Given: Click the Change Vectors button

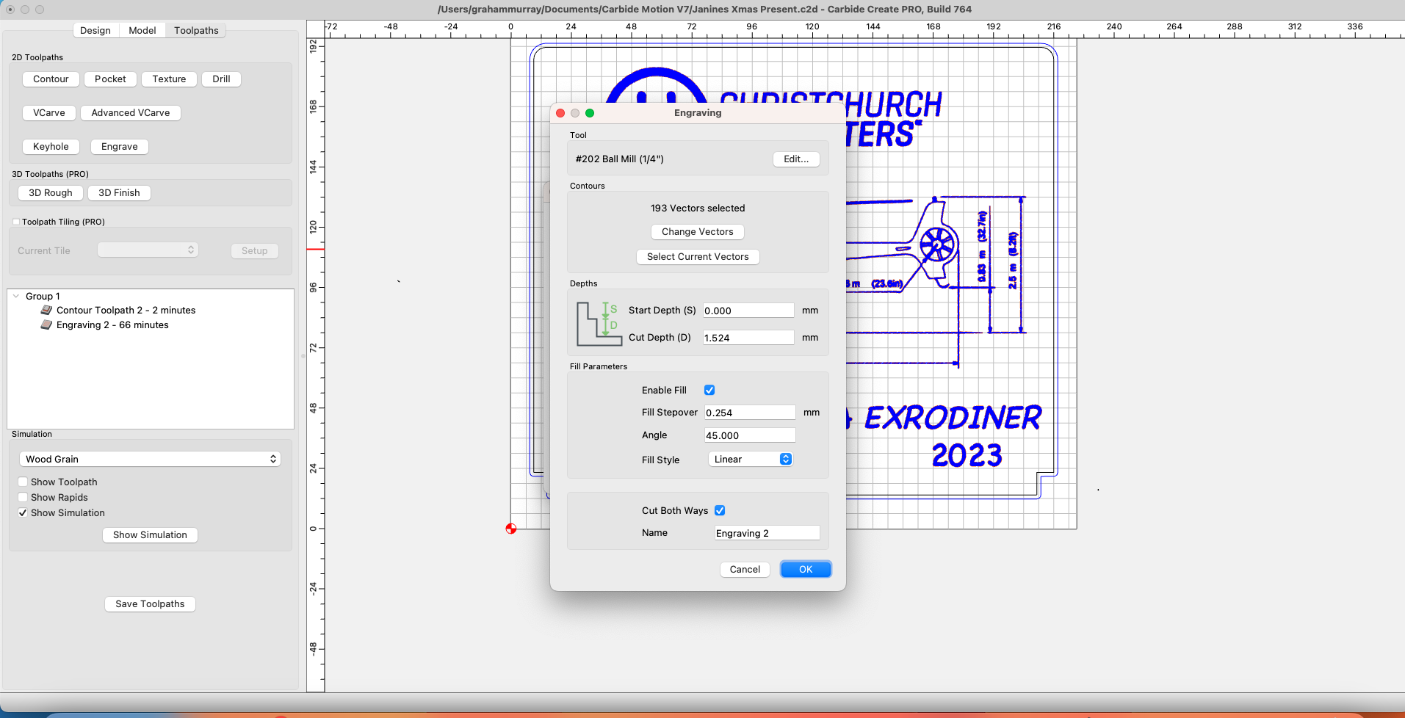Looking at the screenshot, I should point(697,232).
